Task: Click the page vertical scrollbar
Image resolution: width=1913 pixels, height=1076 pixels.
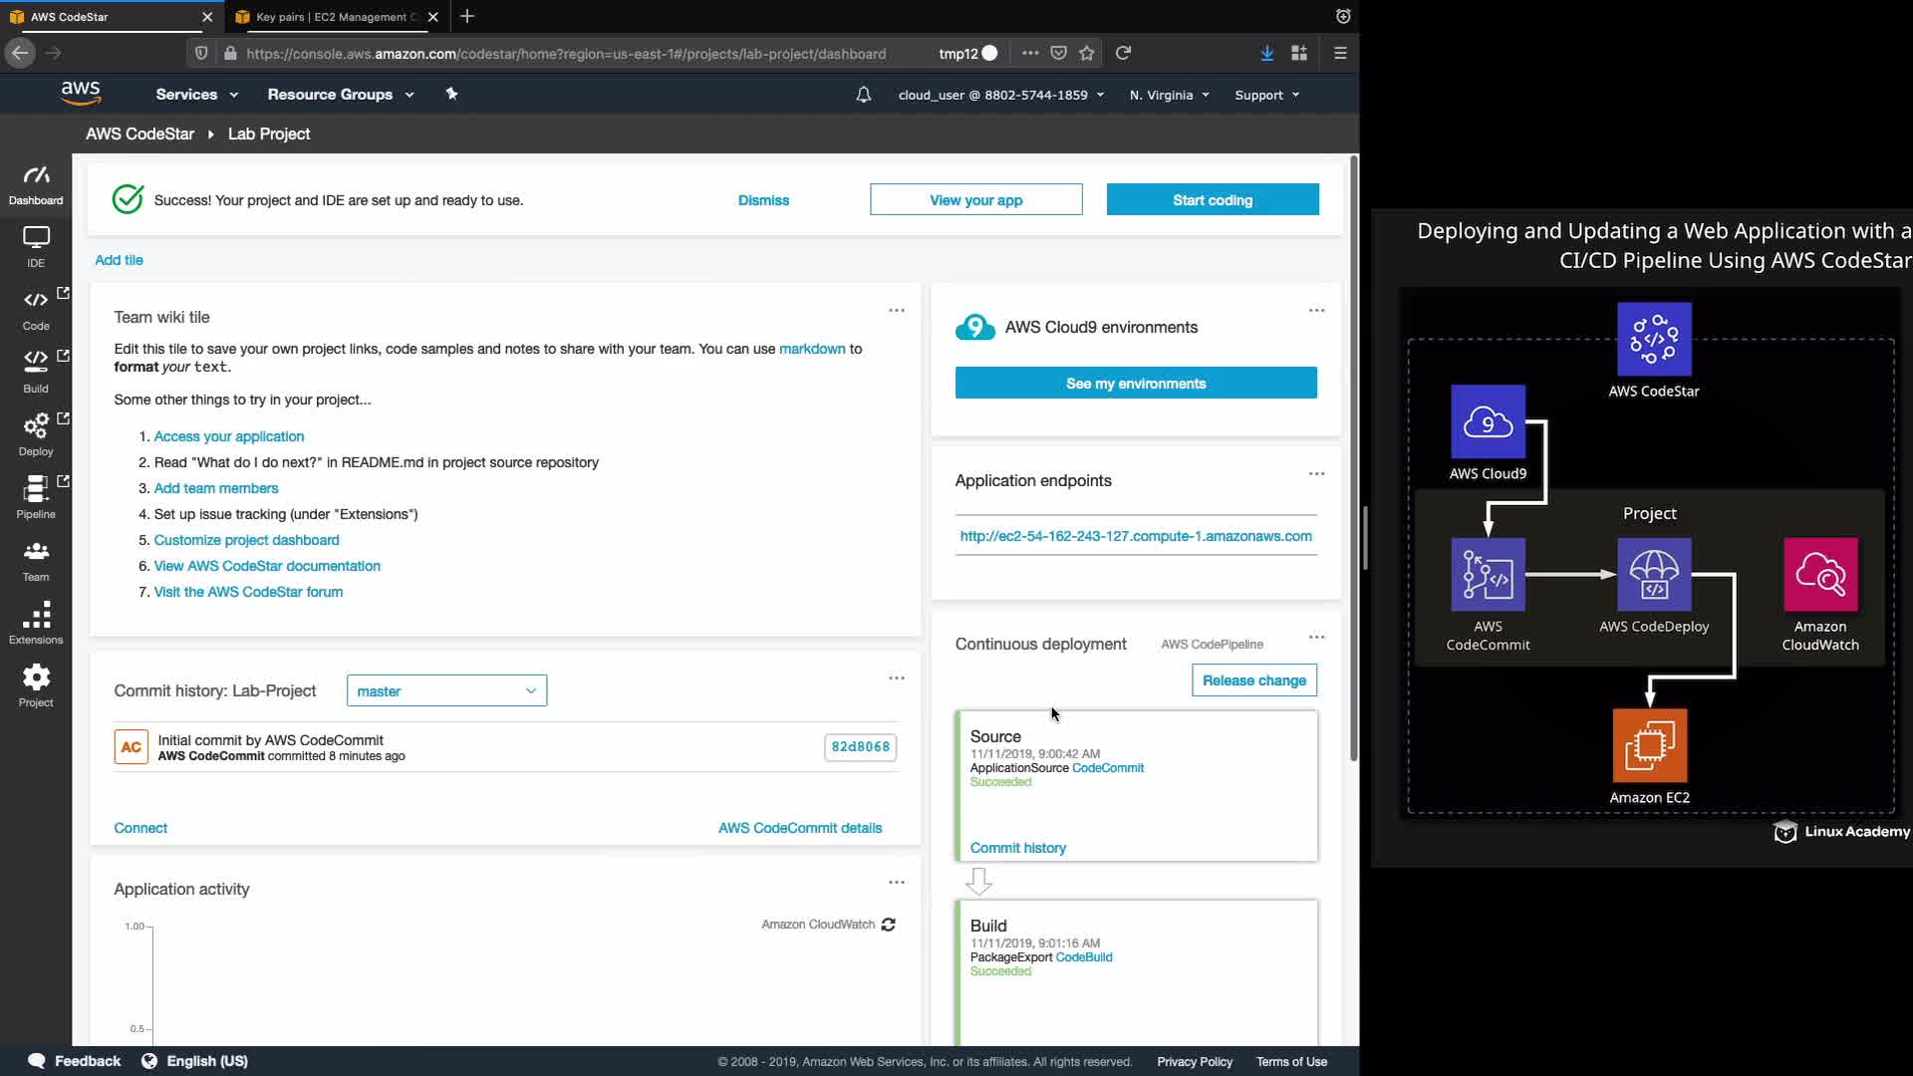Action: pyautogui.click(x=1353, y=458)
